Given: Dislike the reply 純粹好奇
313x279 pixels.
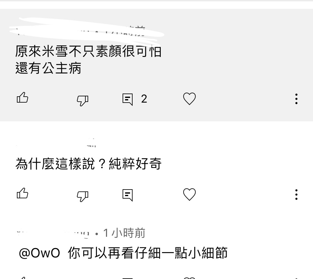Looking at the screenshot, I should click(83, 196).
